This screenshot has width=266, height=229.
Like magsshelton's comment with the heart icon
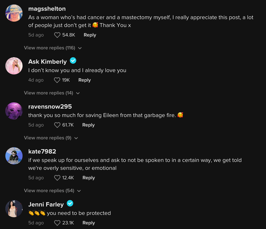click(x=57, y=35)
